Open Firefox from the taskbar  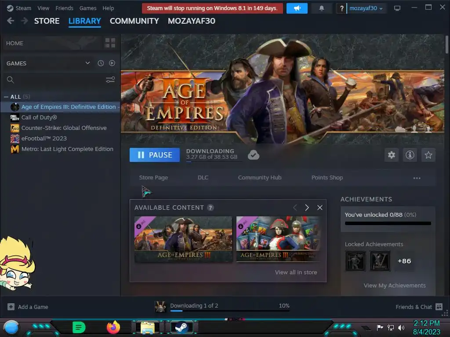coord(113,327)
